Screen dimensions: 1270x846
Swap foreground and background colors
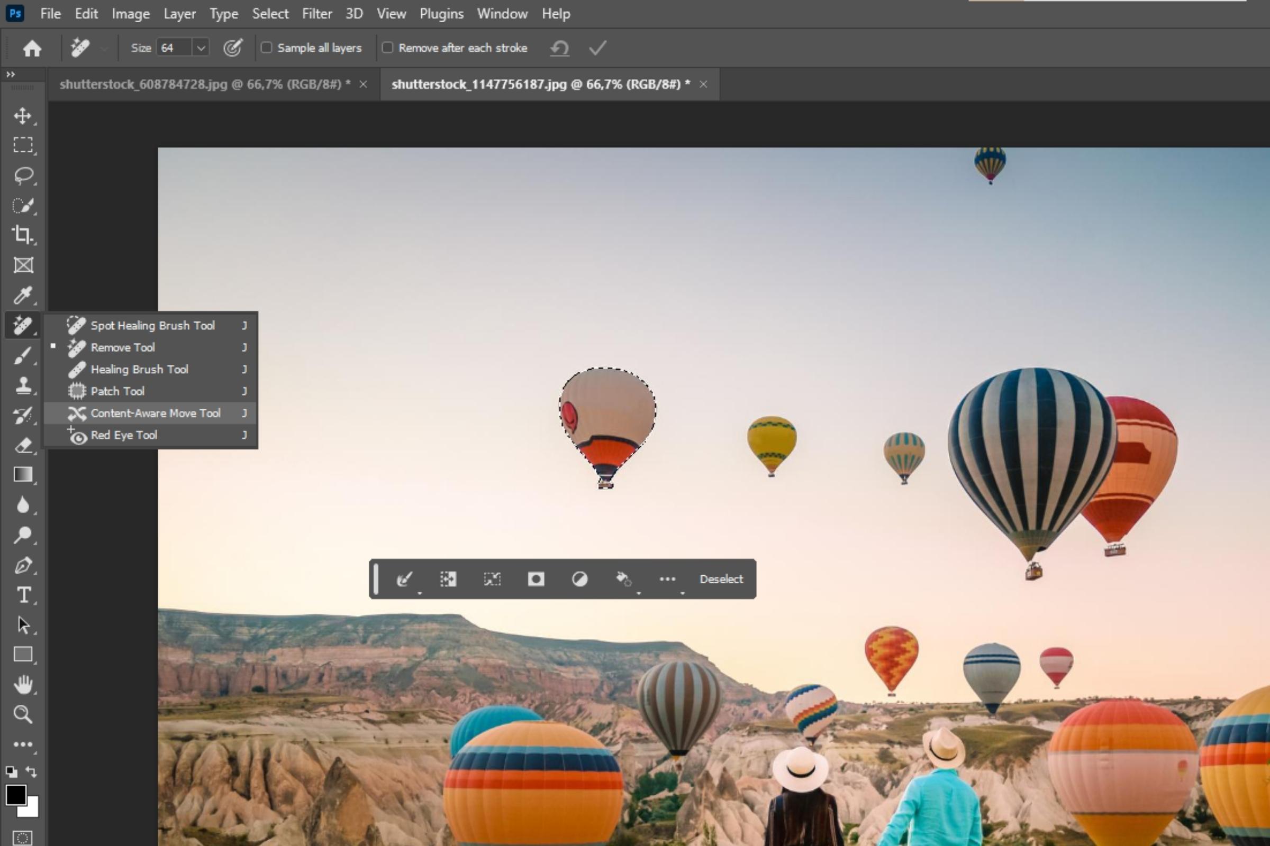[x=31, y=772]
